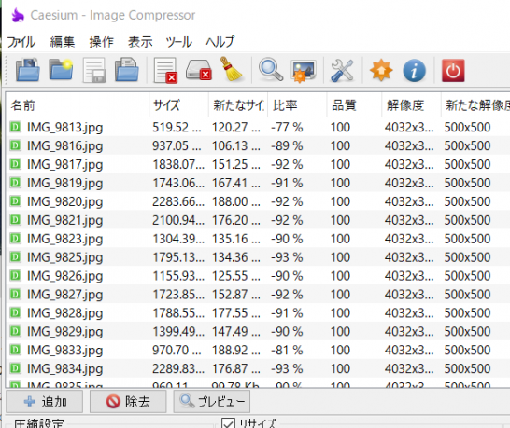This screenshot has height=428, width=510.
Task: Click the Remove Item list icon
Action: point(166,71)
